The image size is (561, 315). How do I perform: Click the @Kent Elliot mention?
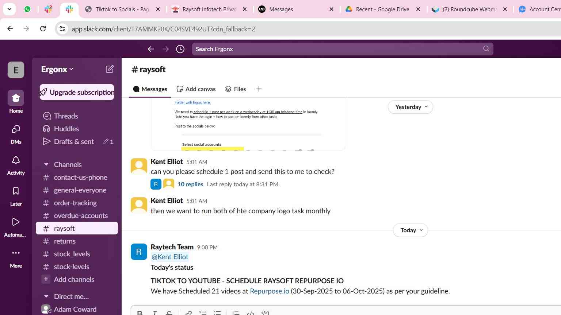170,257
